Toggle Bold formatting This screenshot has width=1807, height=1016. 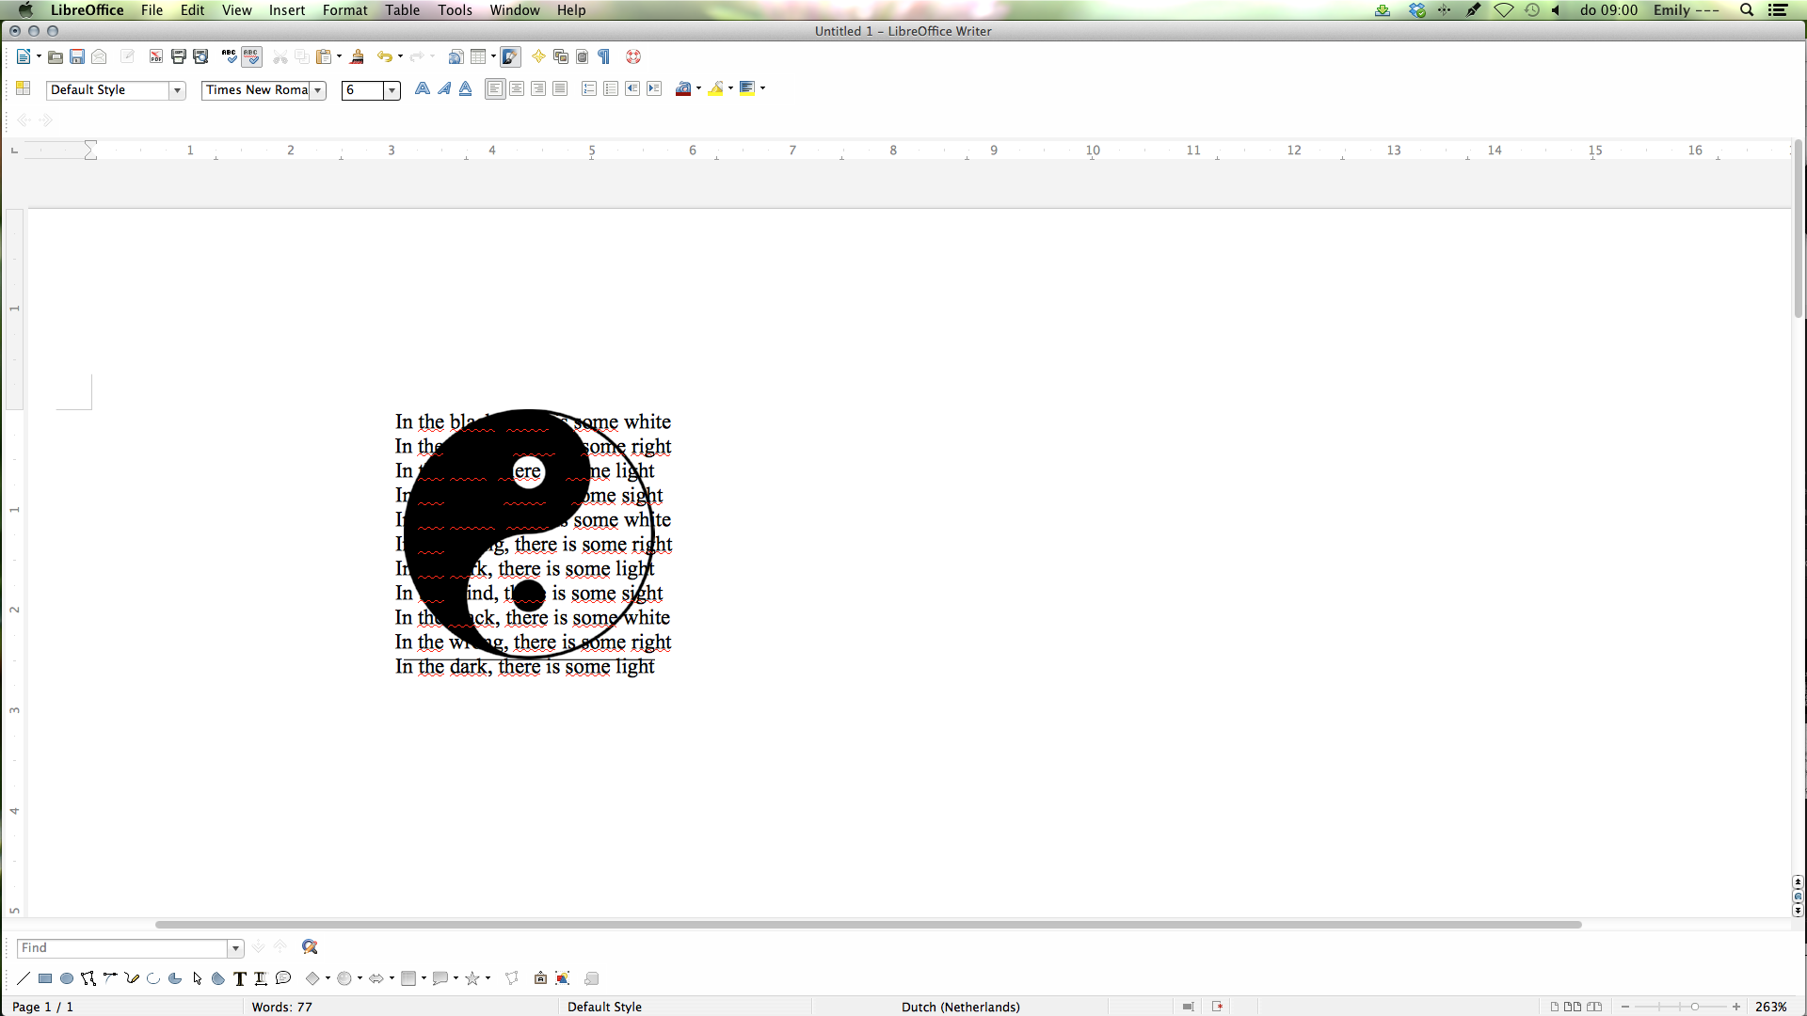click(423, 88)
